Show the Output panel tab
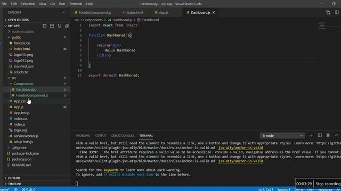 click(x=101, y=136)
